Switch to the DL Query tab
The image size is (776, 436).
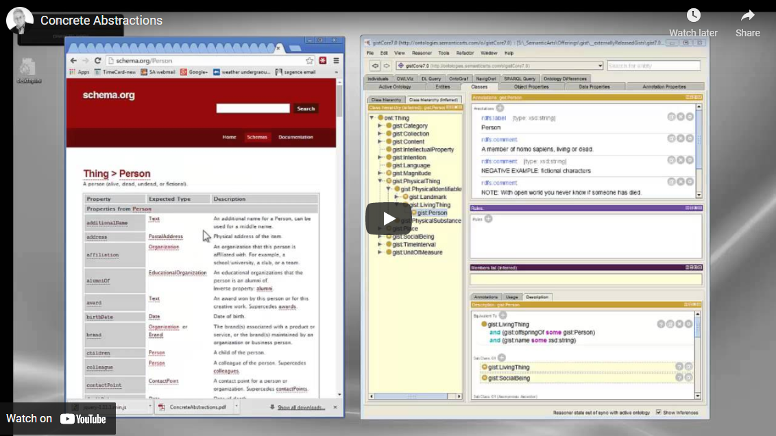click(431, 79)
